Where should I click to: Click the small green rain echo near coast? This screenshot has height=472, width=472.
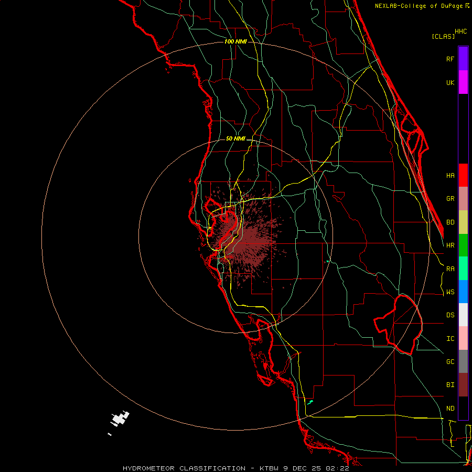[x=310, y=402]
